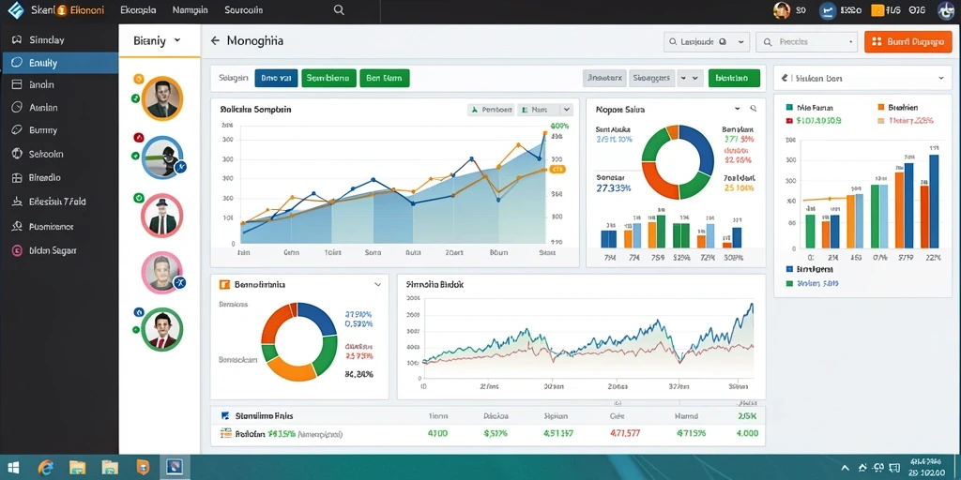The width and height of the screenshot is (961, 480).
Task: Click the blue badge on second contact avatar
Action: [x=179, y=167]
